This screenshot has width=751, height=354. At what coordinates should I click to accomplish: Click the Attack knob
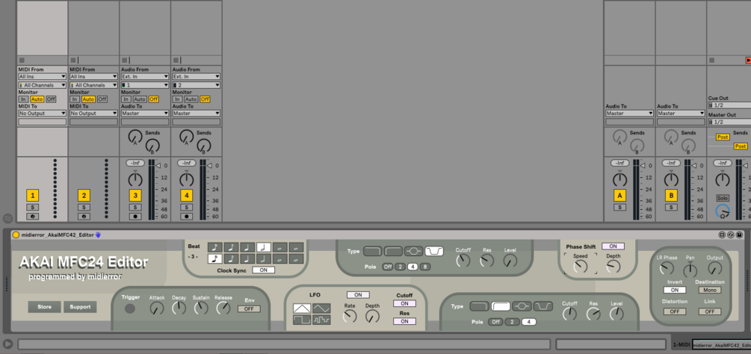[157, 309]
